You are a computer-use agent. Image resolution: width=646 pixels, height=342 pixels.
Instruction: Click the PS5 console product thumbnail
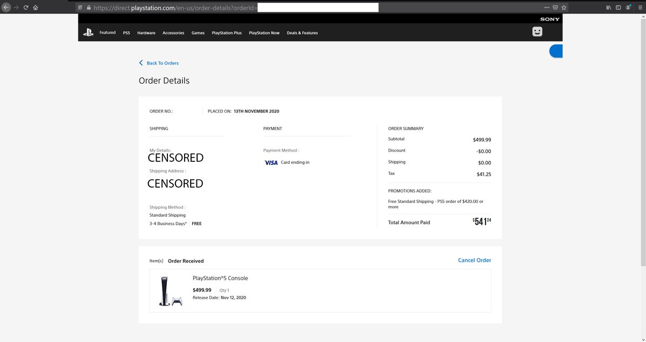click(x=170, y=291)
